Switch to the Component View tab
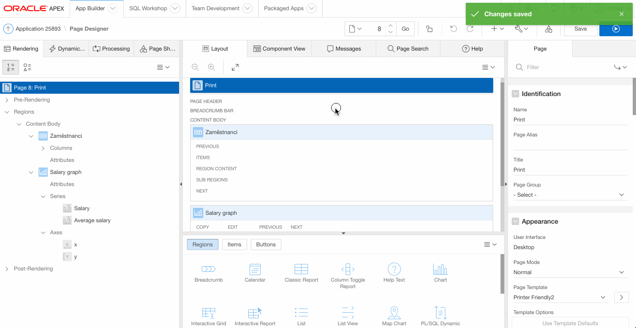636x328 pixels. click(279, 49)
